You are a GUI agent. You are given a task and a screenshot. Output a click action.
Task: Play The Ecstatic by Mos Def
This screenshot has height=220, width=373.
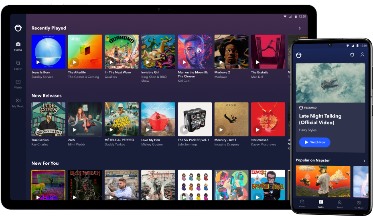click(x=258, y=62)
